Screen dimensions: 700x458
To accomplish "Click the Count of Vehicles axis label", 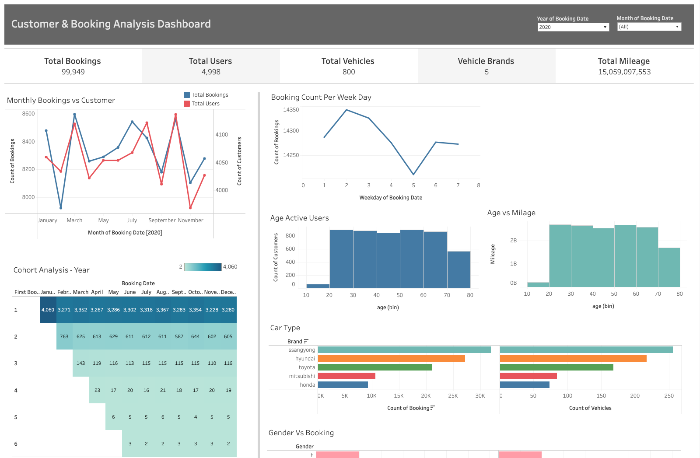I will pyautogui.click(x=590, y=408).
